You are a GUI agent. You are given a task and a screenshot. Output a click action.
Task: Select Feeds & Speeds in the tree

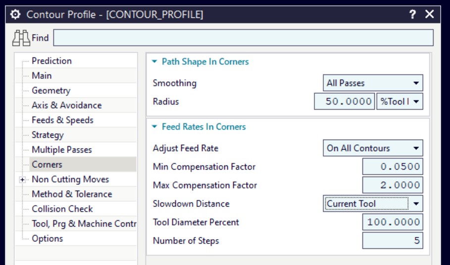coord(62,120)
